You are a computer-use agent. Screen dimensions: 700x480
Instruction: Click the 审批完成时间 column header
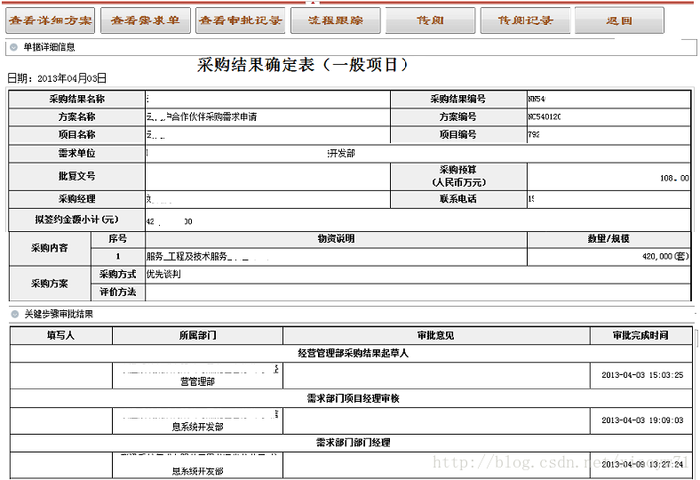pyautogui.click(x=641, y=336)
